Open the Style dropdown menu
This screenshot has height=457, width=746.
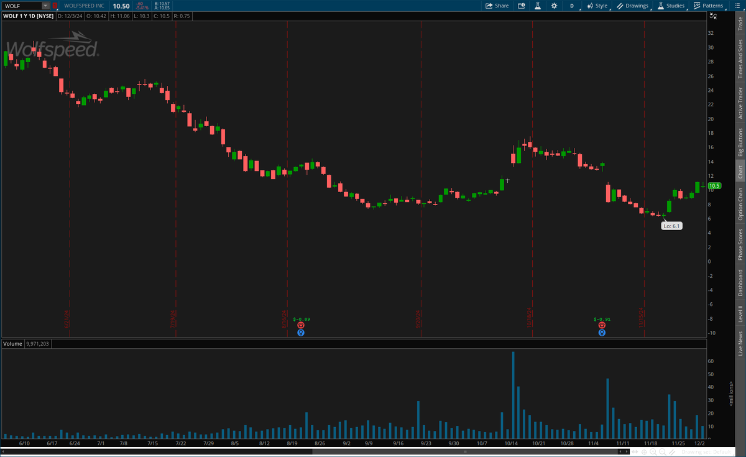click(x=597, y=6)
